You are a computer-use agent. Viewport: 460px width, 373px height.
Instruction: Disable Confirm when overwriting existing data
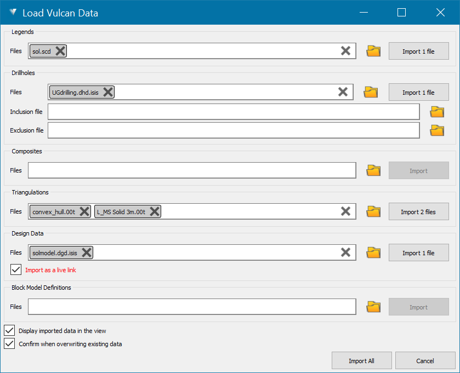[x=9, y=344]
